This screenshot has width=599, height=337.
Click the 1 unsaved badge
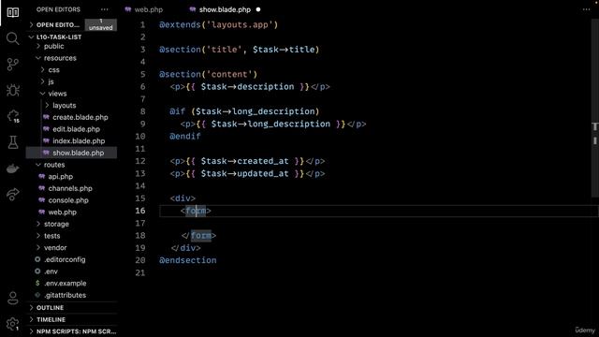[x=101, y=25]
